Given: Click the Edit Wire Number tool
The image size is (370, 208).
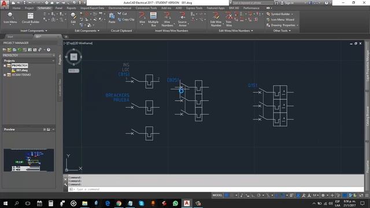Looking at the screenshot, I should (216, 19).
